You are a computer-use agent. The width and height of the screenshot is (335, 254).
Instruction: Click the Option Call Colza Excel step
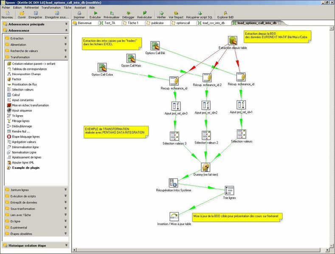coord(102,67)
